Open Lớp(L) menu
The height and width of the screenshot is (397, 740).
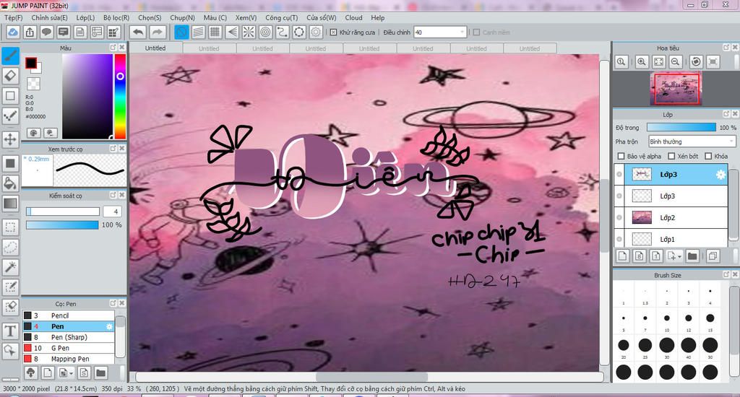tap(85, 17)
